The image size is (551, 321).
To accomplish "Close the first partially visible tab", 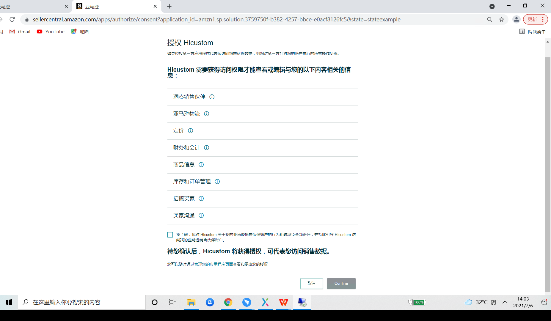I will [66, 6].
